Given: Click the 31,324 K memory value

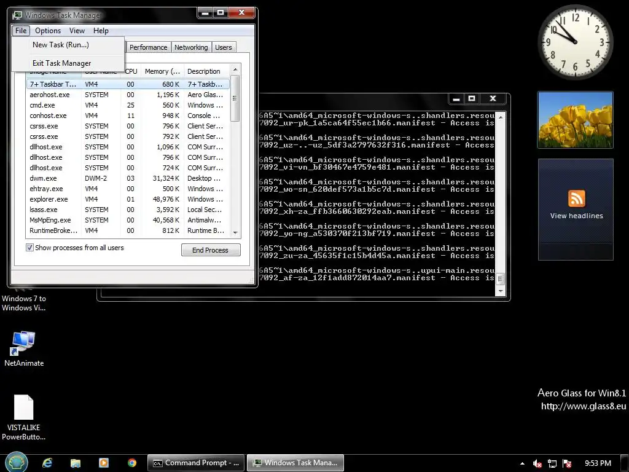Looking at the screenshot, I should 166,178.
